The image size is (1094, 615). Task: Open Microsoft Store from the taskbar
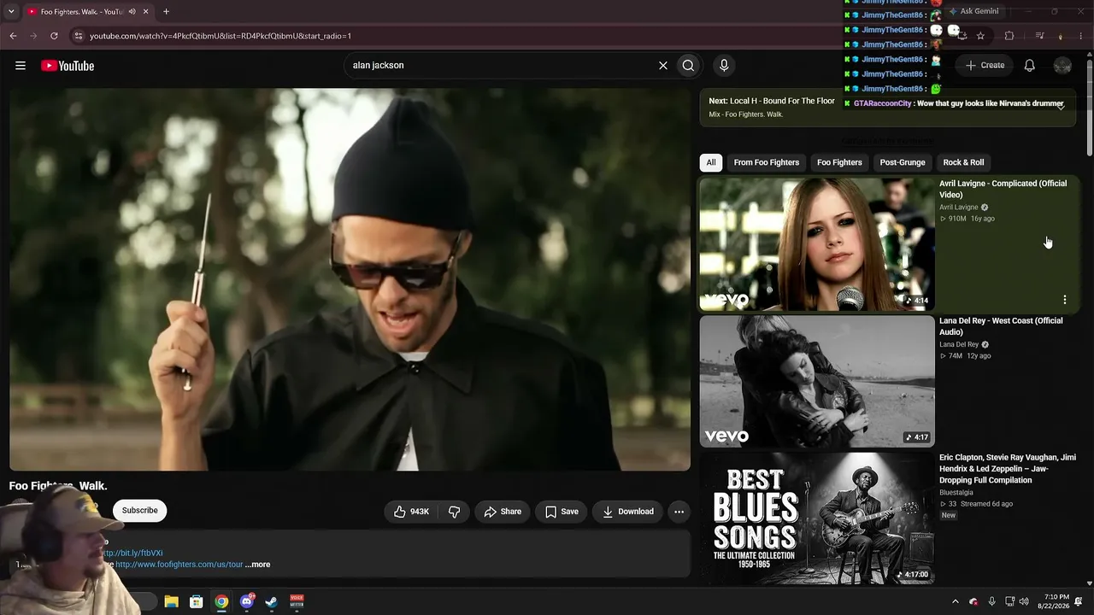click(196, 602)
